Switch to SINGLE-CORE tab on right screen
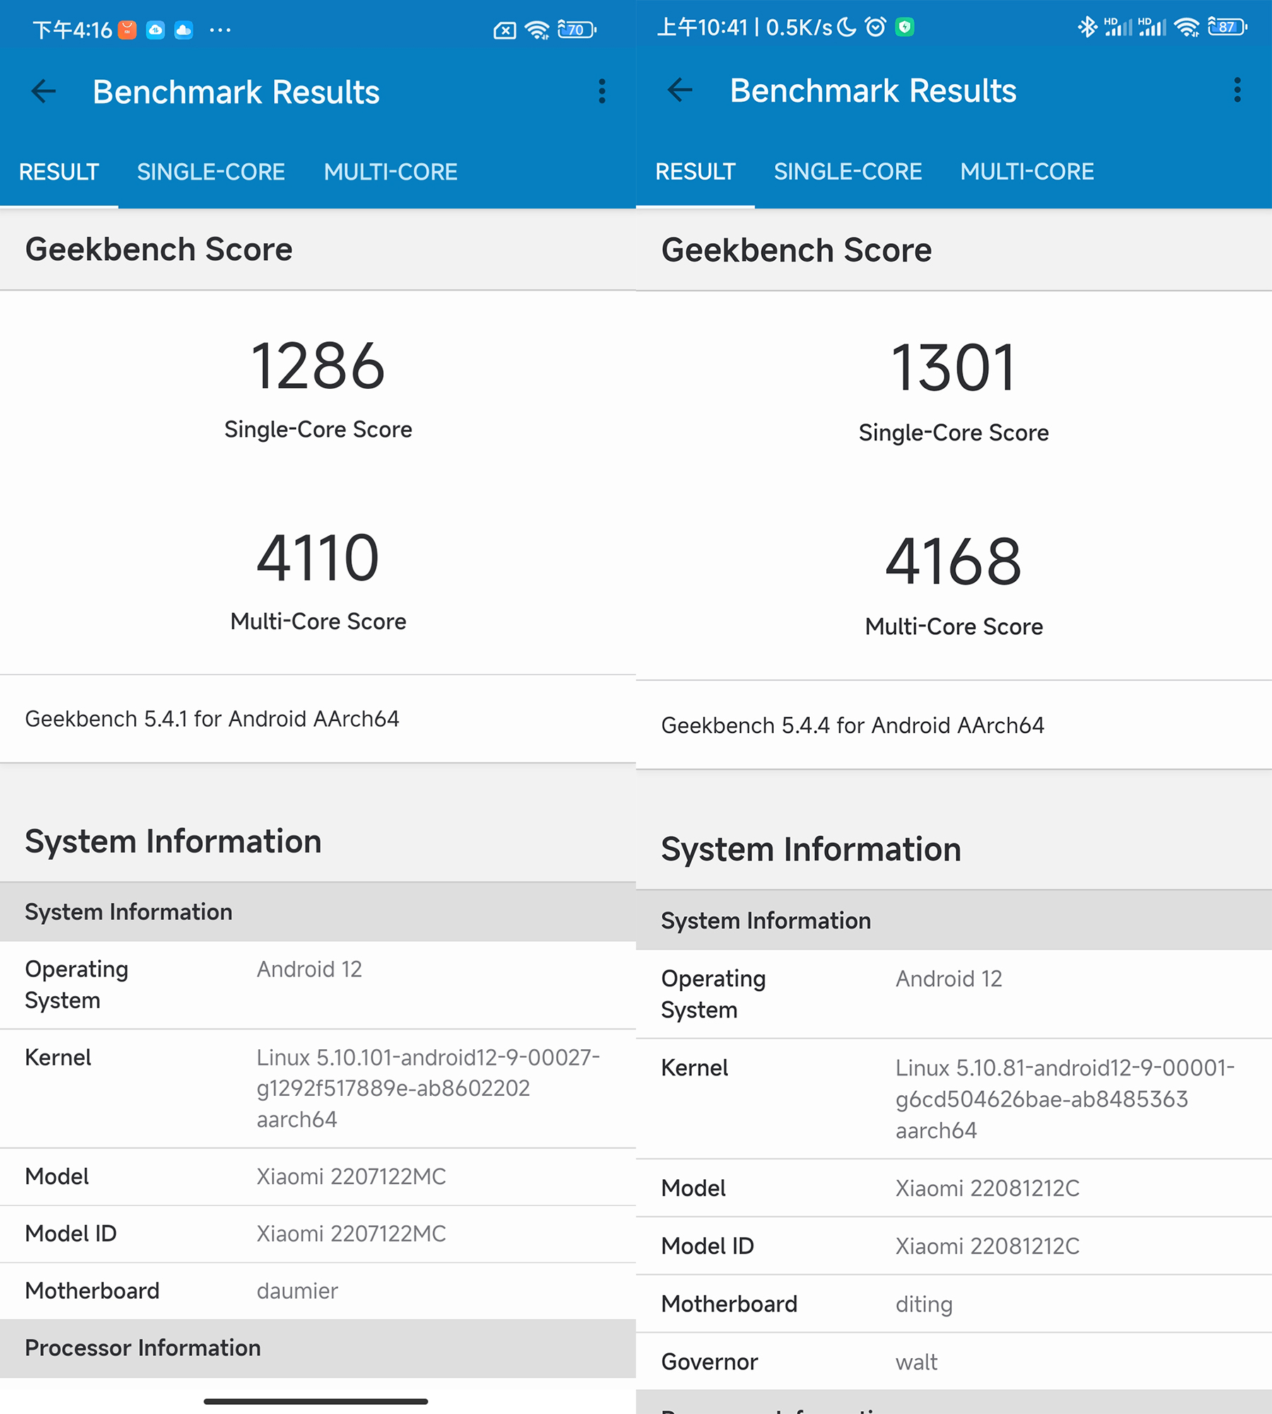The height and width of the screenshot is (1414, 1272). [847, 171]
